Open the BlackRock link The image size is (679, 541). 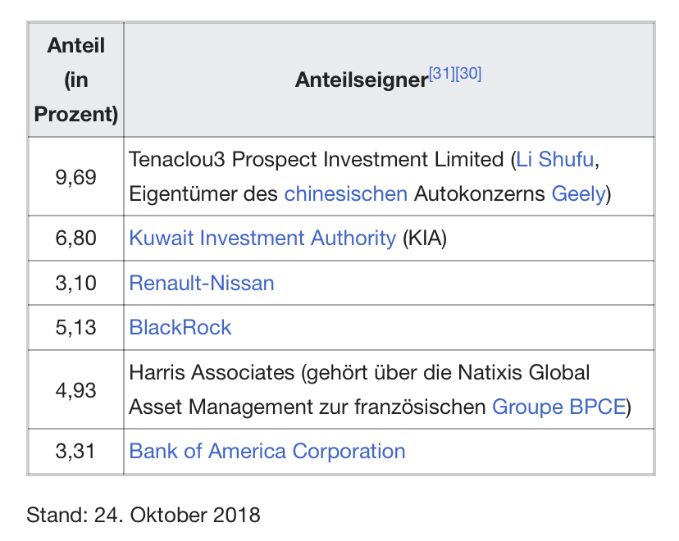click(x=180, y=327)
